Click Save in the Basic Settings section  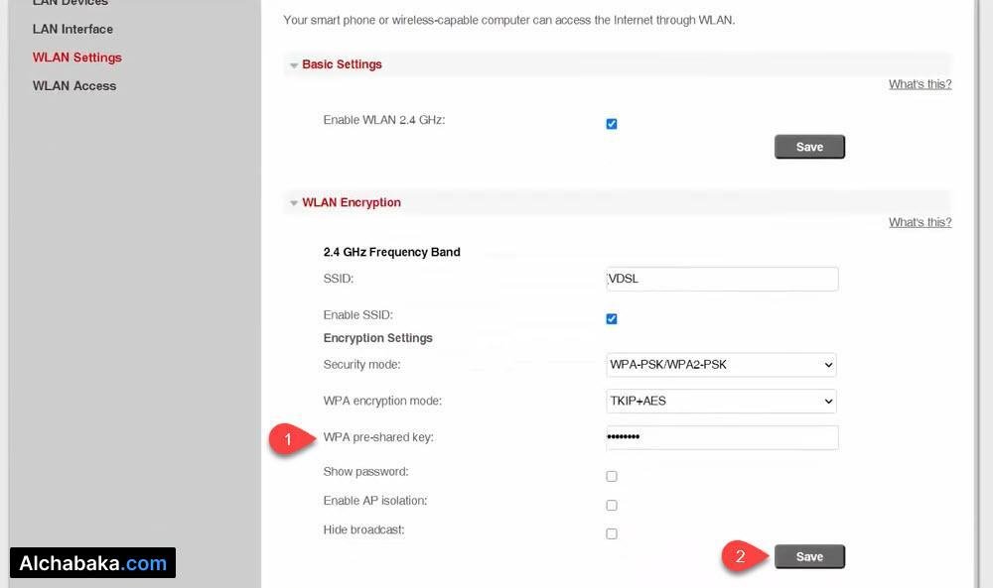click(809, 146)
